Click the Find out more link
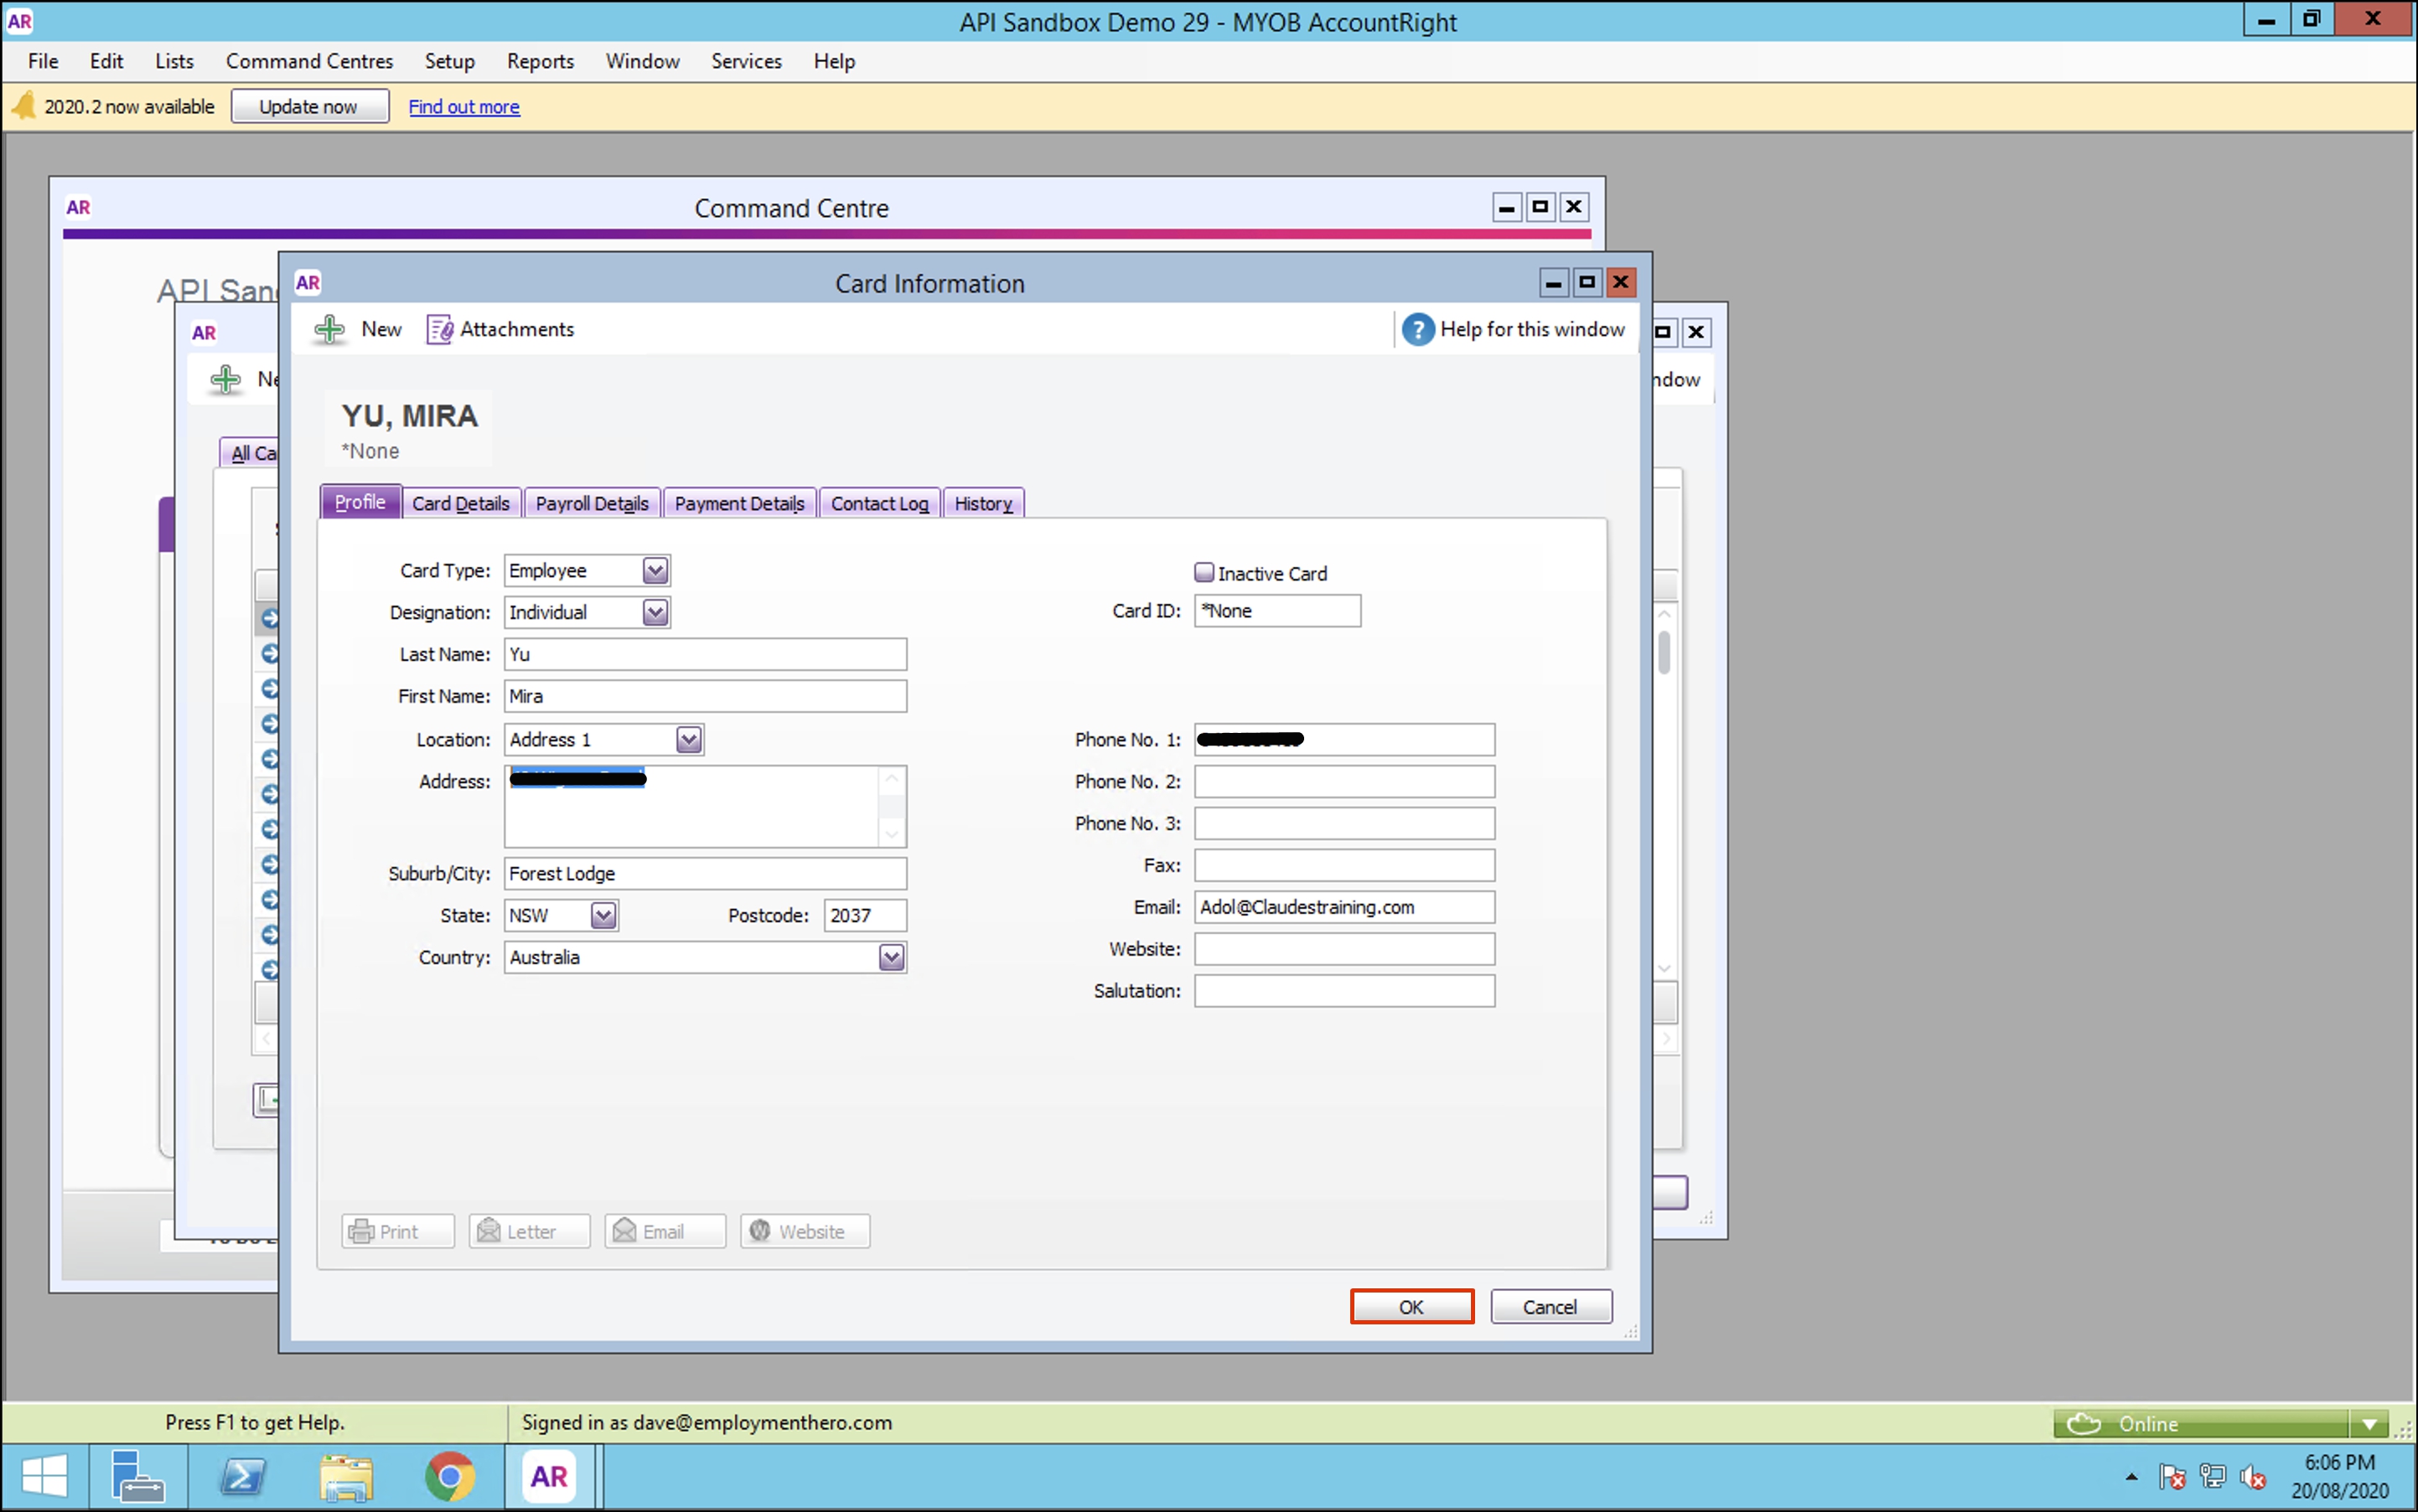 coord(463,106)
